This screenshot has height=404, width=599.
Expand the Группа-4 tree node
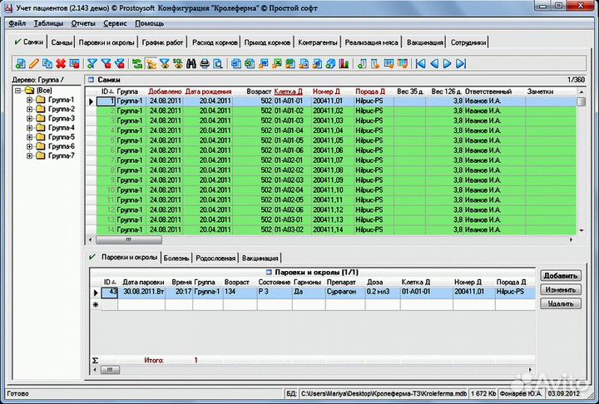click(29, 128)
